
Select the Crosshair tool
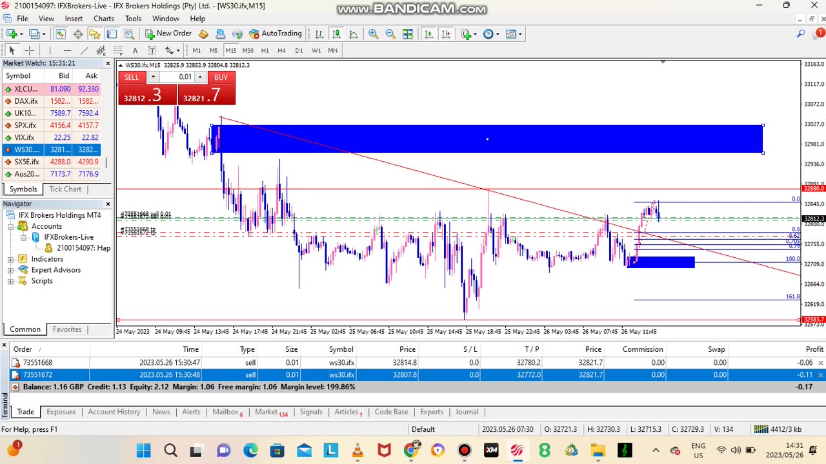pyautogui.click(x=29, y=50)
